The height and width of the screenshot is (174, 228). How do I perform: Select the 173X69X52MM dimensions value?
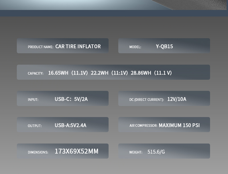(76, 152)
